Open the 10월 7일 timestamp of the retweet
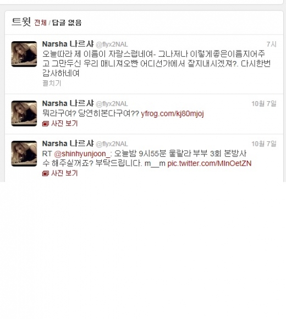This screenshot has width=286, height=319. coord(264,144)
